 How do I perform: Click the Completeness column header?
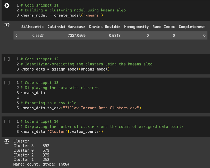(x=192, y=27)
